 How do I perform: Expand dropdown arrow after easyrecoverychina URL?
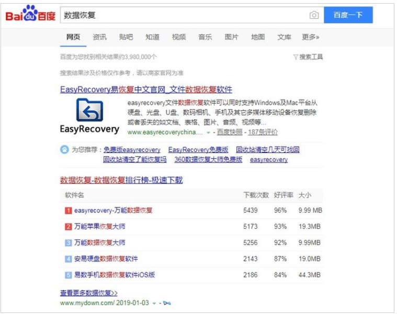coord(208,132)
